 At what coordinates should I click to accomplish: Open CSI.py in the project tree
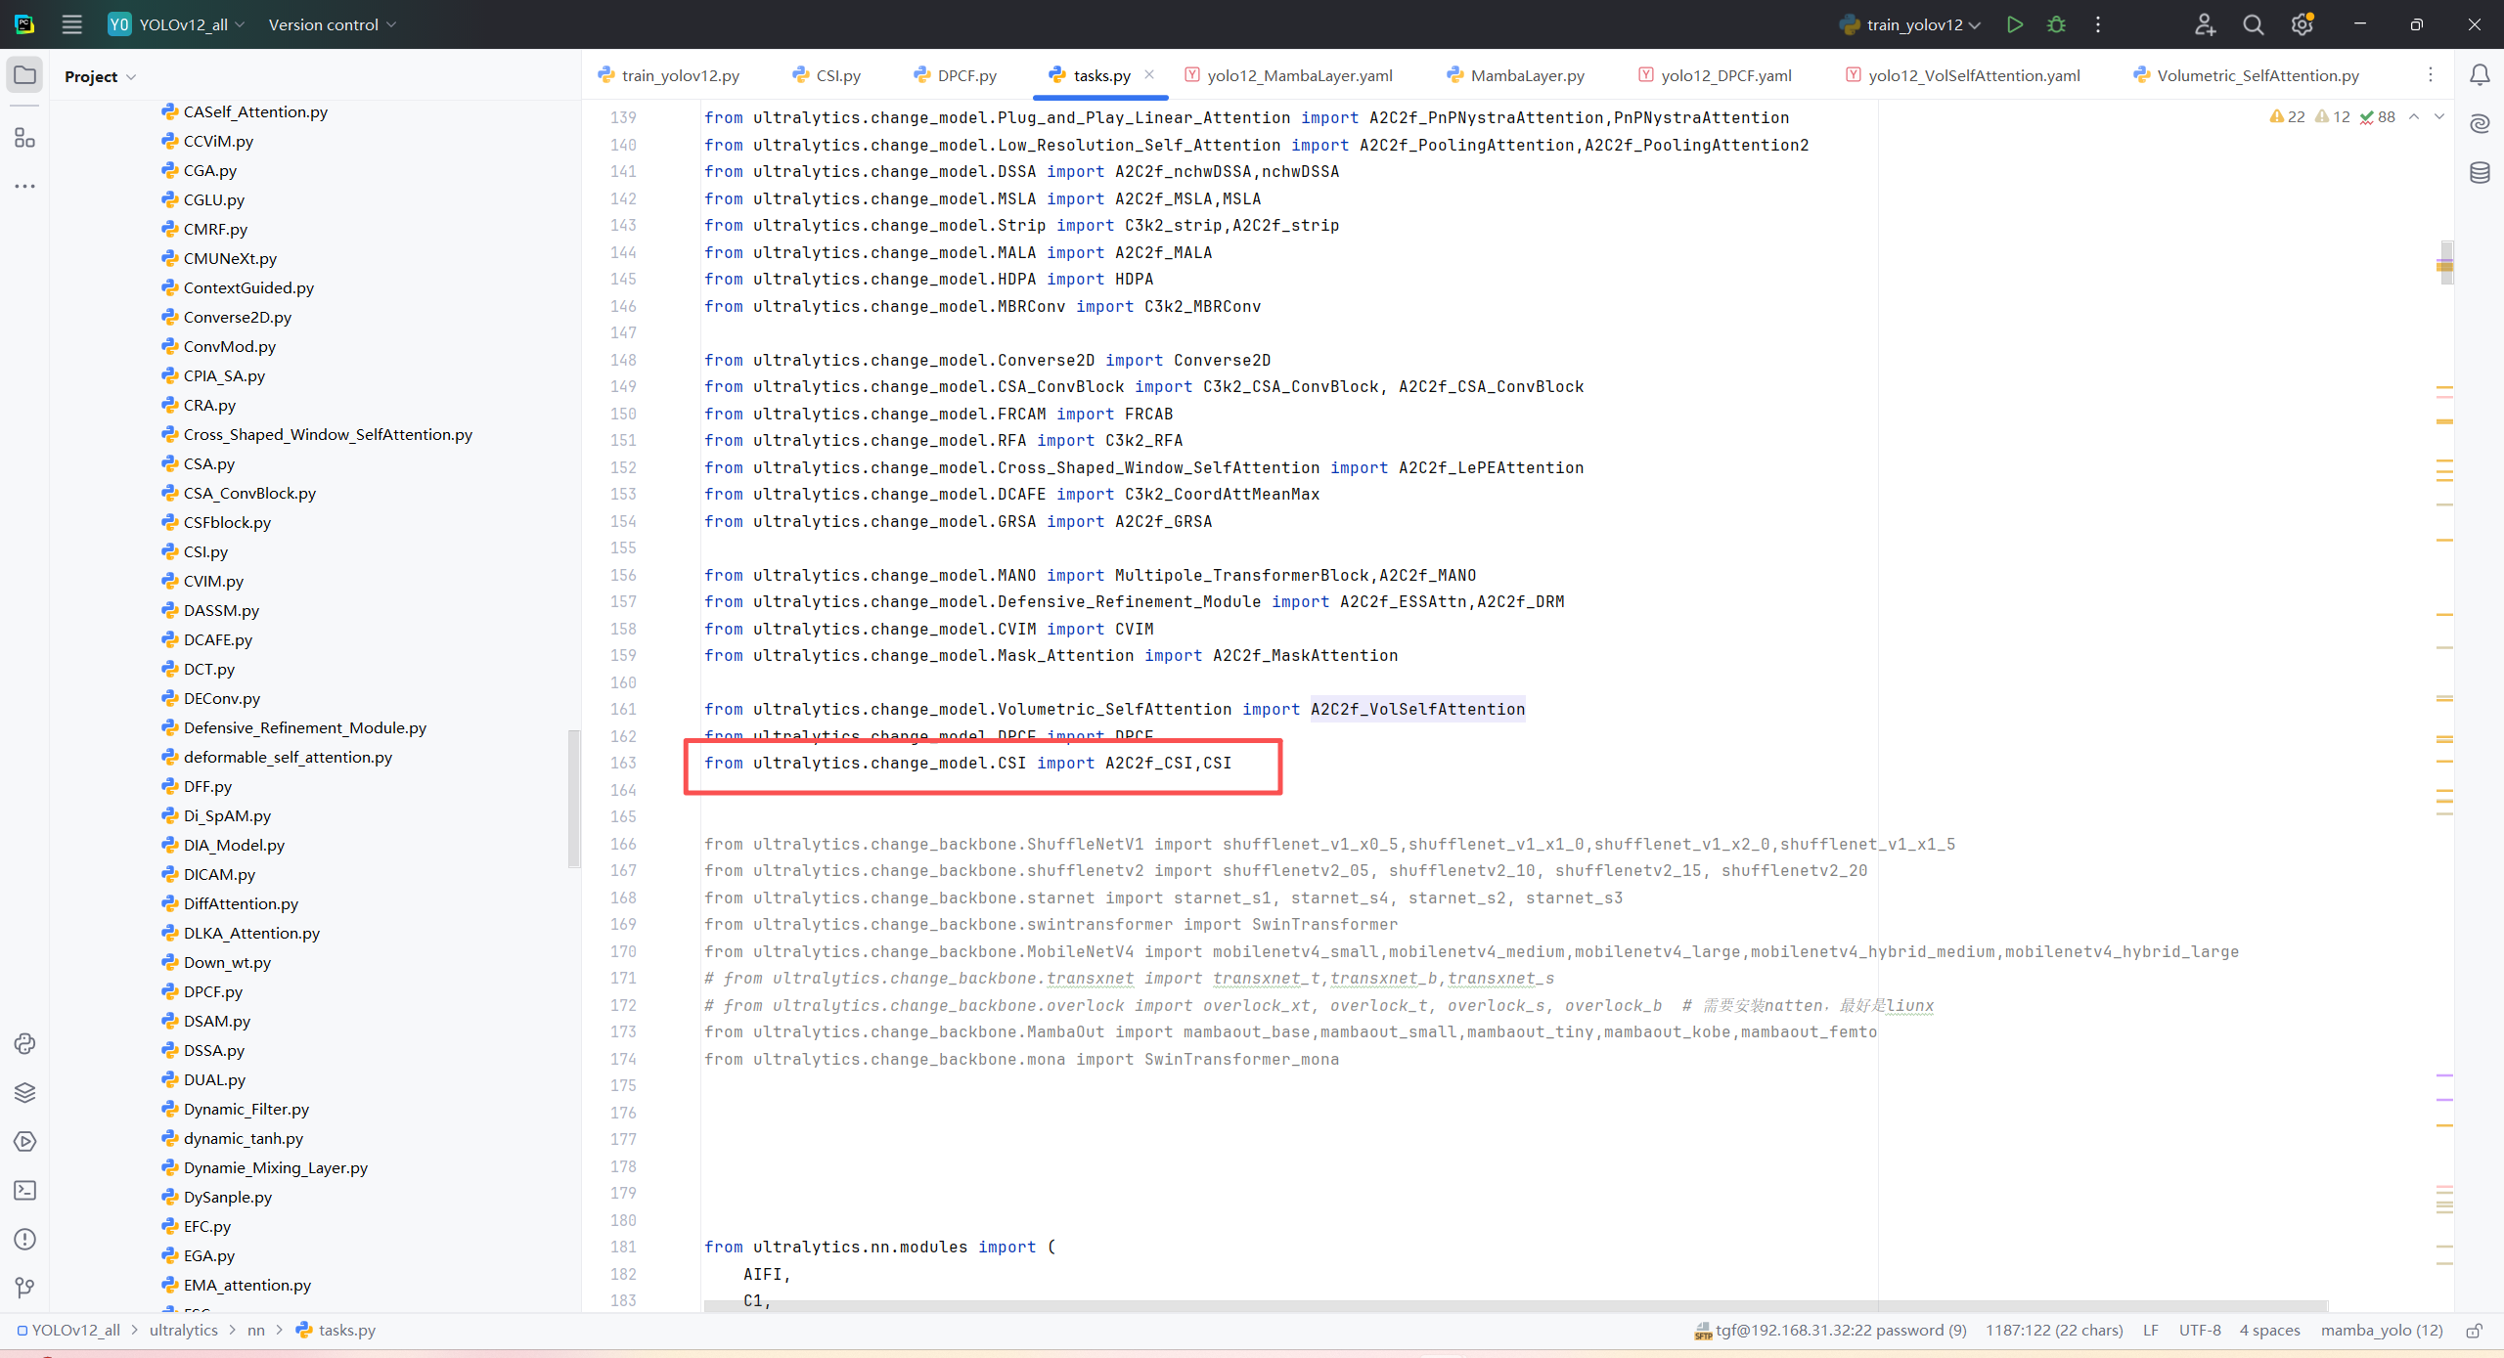coord(205,551)
